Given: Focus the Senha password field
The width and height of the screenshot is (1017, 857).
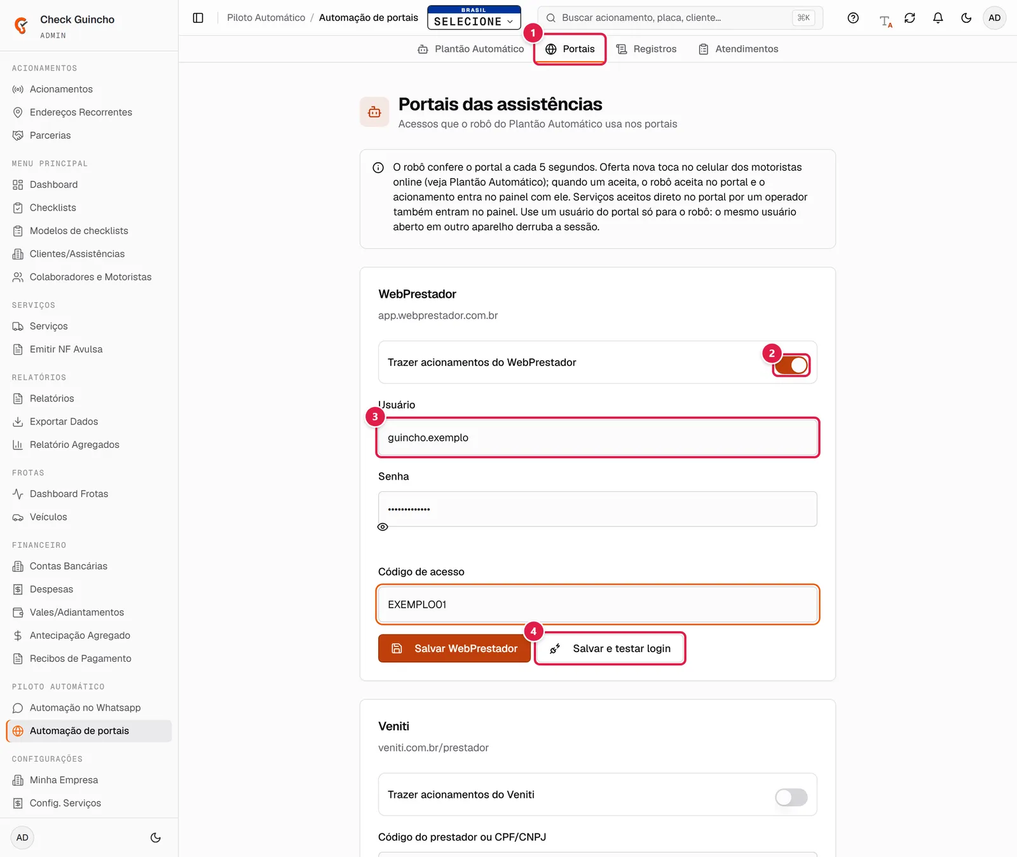Looking at the screenshot, I should coord(597,509).
